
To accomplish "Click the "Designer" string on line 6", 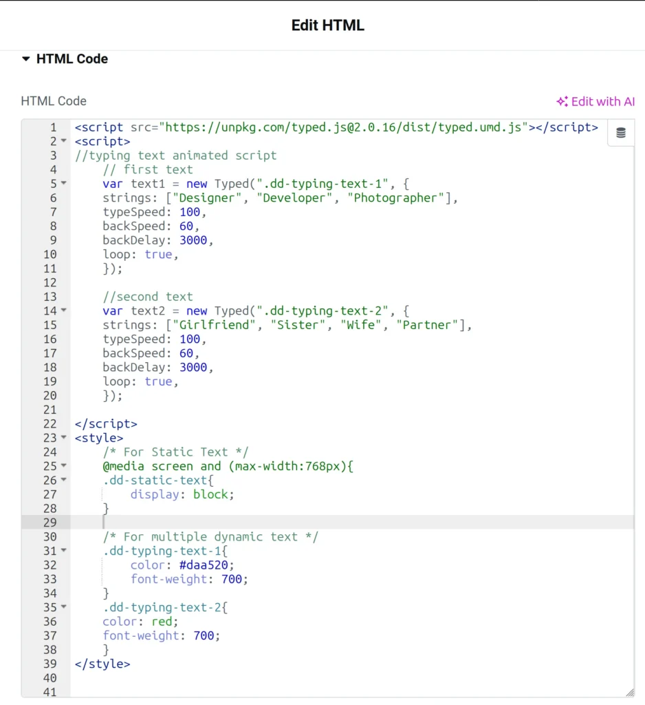I will pyautogui.click(x=207, y=198).
